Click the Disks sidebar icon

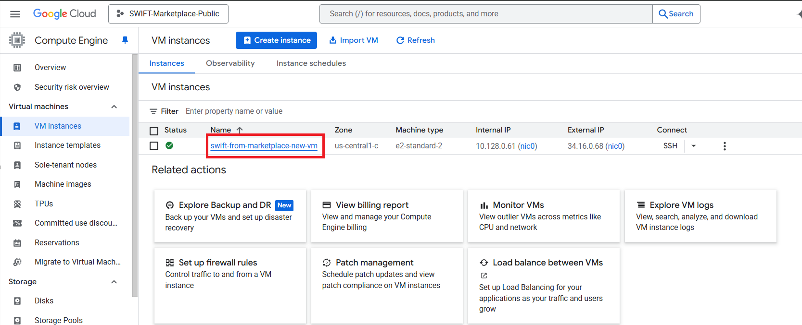[17, 301]
